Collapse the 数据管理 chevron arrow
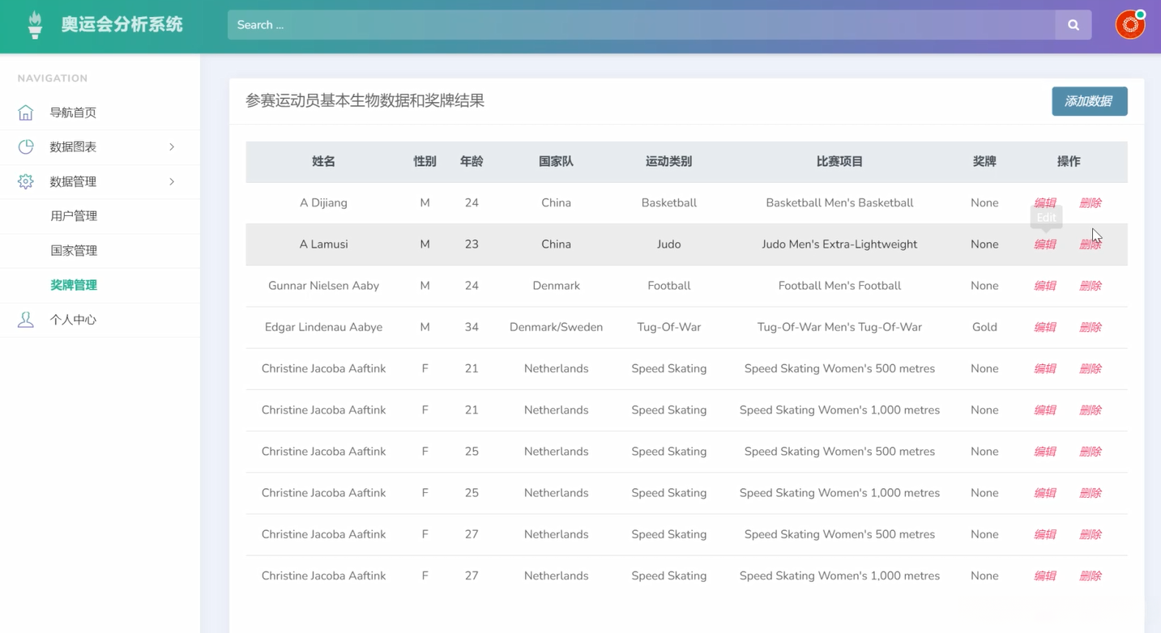 click(x=172, y=181)
